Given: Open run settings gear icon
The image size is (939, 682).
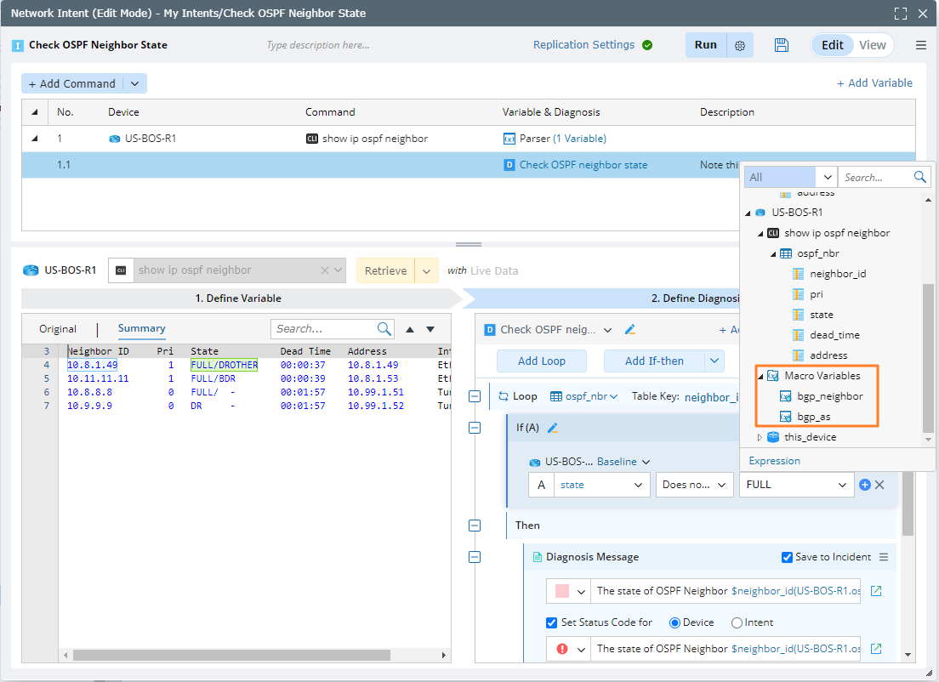Looking at the screenshot, I should click(740, 46).
